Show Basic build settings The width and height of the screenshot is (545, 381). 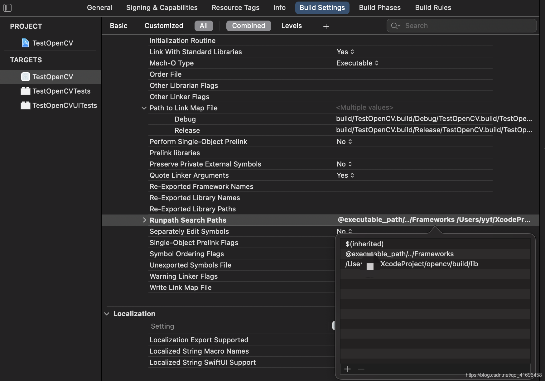coord(118,26)
